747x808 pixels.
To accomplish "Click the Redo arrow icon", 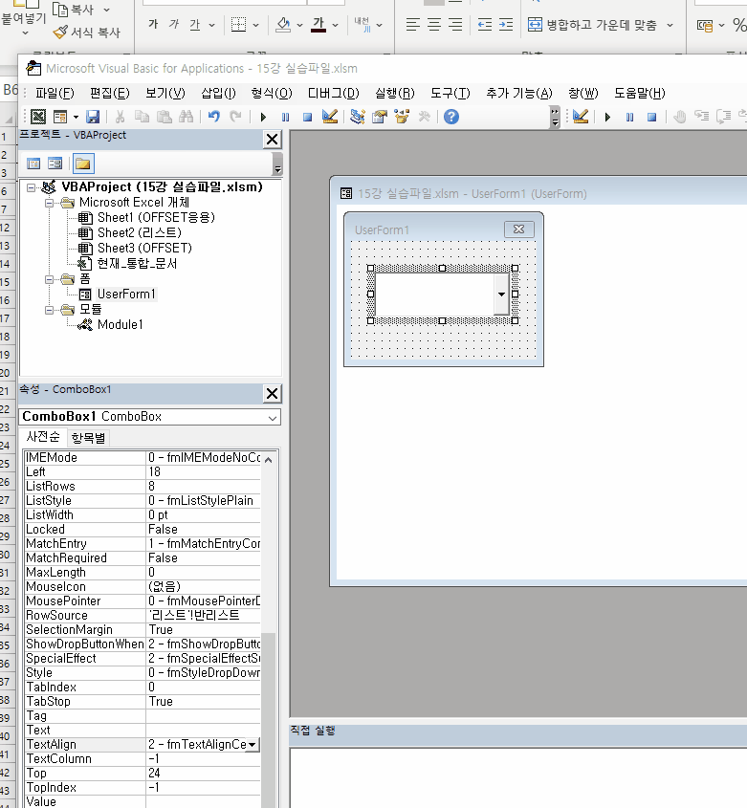I will (x=235, y=117).
